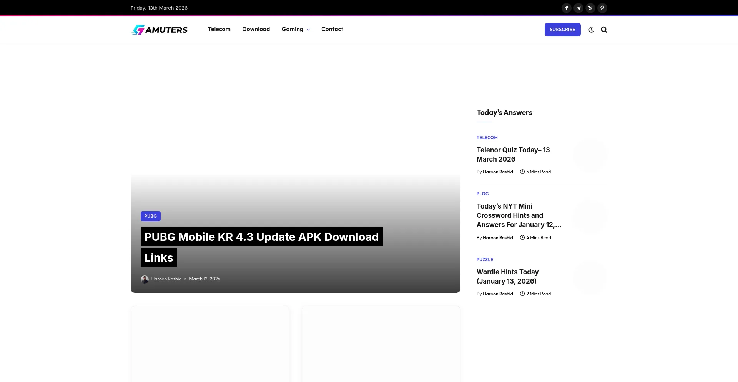Open Telenor Quiz article thumbnail

coord(590,155)
